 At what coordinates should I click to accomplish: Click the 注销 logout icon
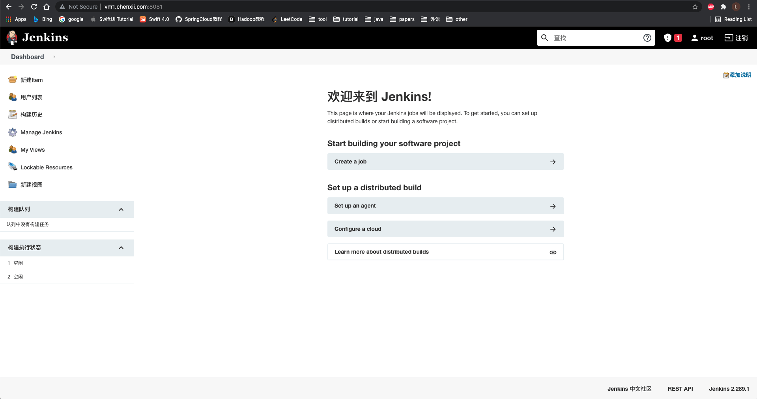729,38
